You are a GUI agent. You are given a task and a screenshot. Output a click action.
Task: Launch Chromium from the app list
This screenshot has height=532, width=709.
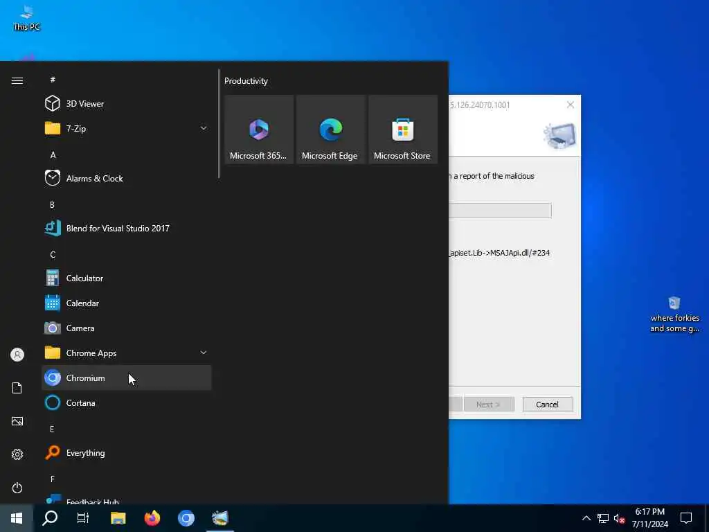pyautogui.click(x=126, y=378)
